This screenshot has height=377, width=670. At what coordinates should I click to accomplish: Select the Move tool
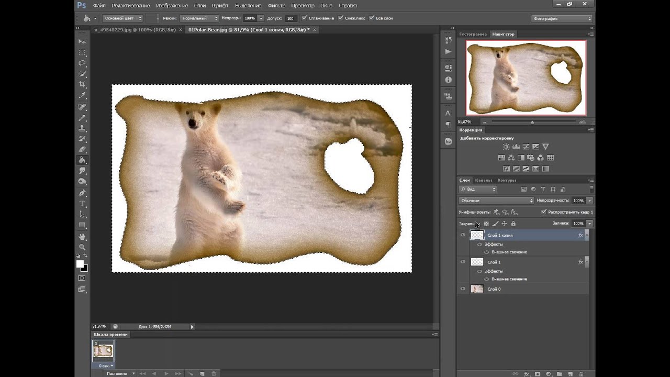82,41
